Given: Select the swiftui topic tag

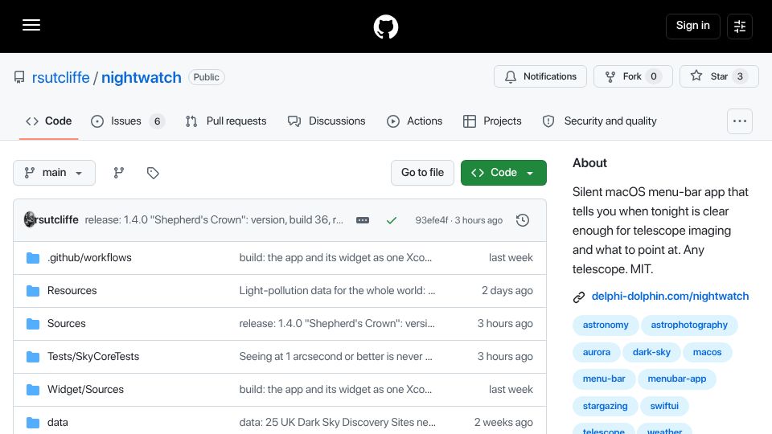Looking at the screenshot, I should coord(664,407).
